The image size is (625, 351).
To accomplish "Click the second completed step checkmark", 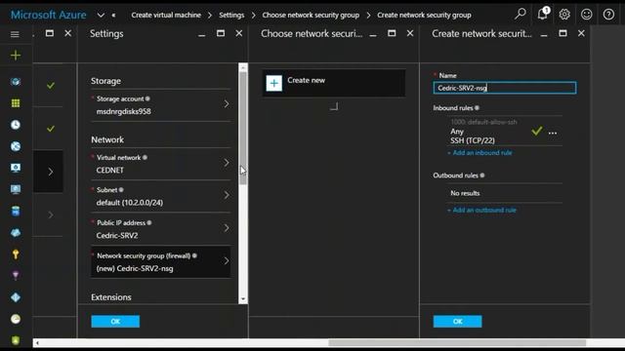I will (51, 129).
